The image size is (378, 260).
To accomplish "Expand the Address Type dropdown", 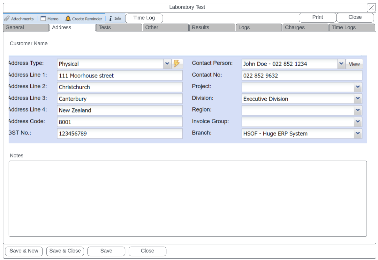I will coord(167,64).
